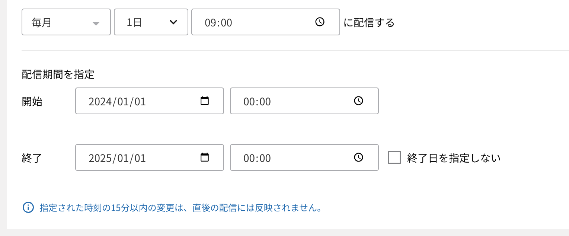Screen dimensions: 569x236
Task: Focus the 開始 time field showing 00:00
Action: (x=290, y=101)
